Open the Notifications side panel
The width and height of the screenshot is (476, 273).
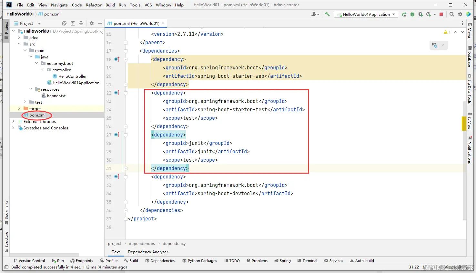pyautogui.click(x=470, y=150)
